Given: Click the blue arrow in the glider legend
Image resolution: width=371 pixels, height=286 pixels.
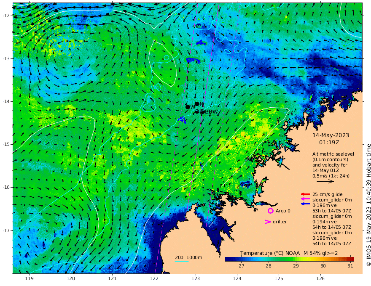Looking at the screenshot, I should coord(306,204).
